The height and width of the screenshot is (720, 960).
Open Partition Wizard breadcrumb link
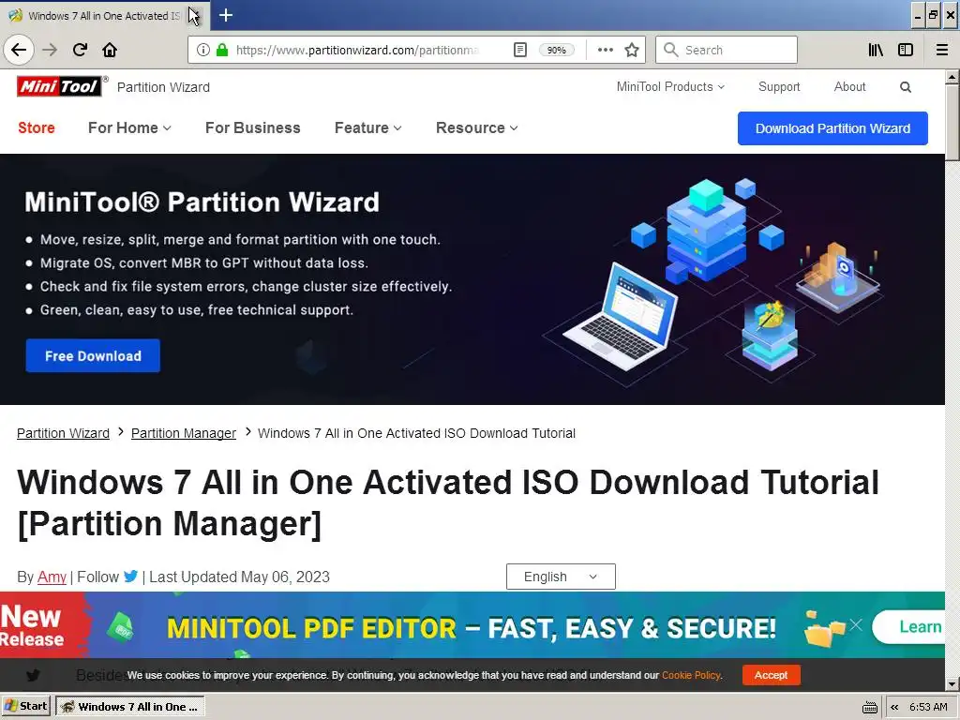pyautogui.click(x=63, y=433)
